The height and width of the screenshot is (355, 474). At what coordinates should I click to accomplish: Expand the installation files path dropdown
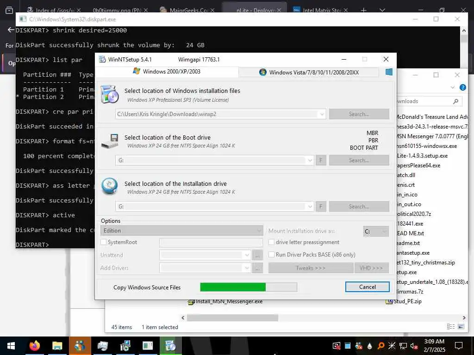[x=322, y=114]
